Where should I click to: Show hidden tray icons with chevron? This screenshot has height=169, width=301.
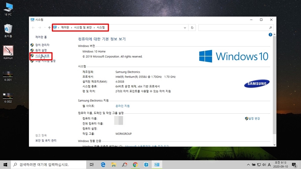click(x=248, y=164)
